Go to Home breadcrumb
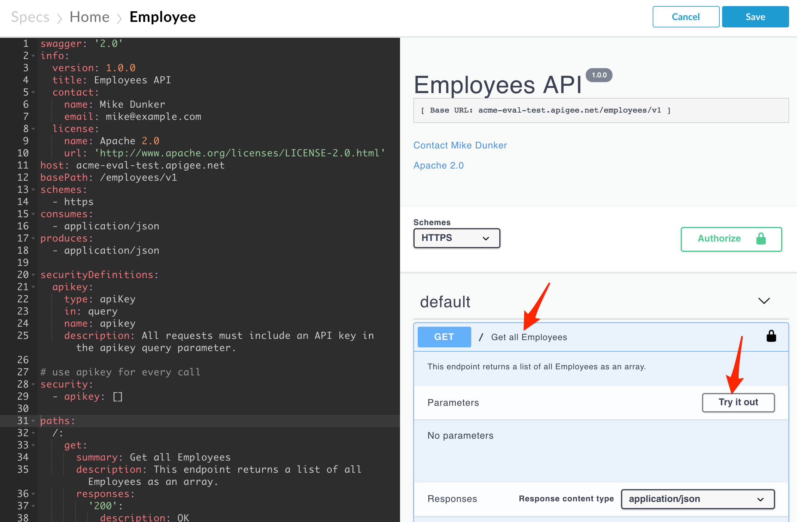 (x=90, y=17)
